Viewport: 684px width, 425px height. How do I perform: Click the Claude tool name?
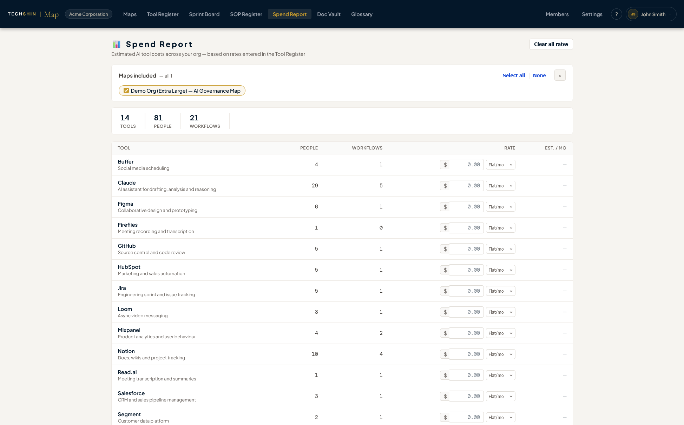click(x=127, y=183)
